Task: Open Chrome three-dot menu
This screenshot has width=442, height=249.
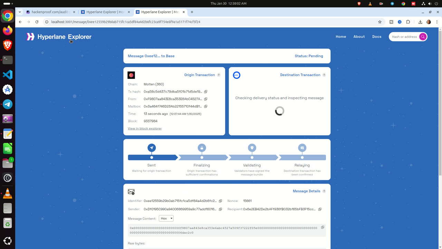Action: coord(437,22)
